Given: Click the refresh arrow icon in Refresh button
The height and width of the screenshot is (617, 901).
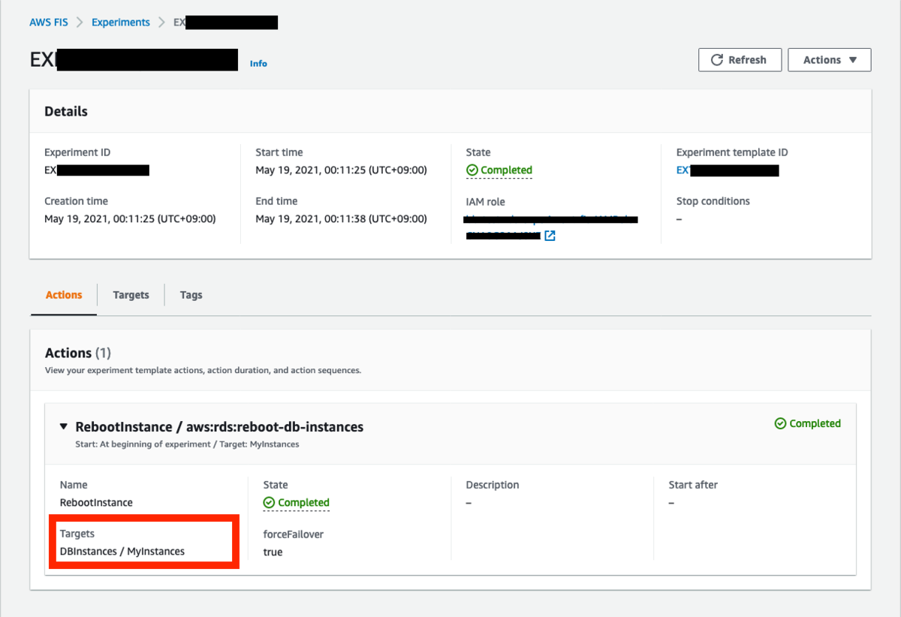Looking at the screenshot, I should 717,60.
